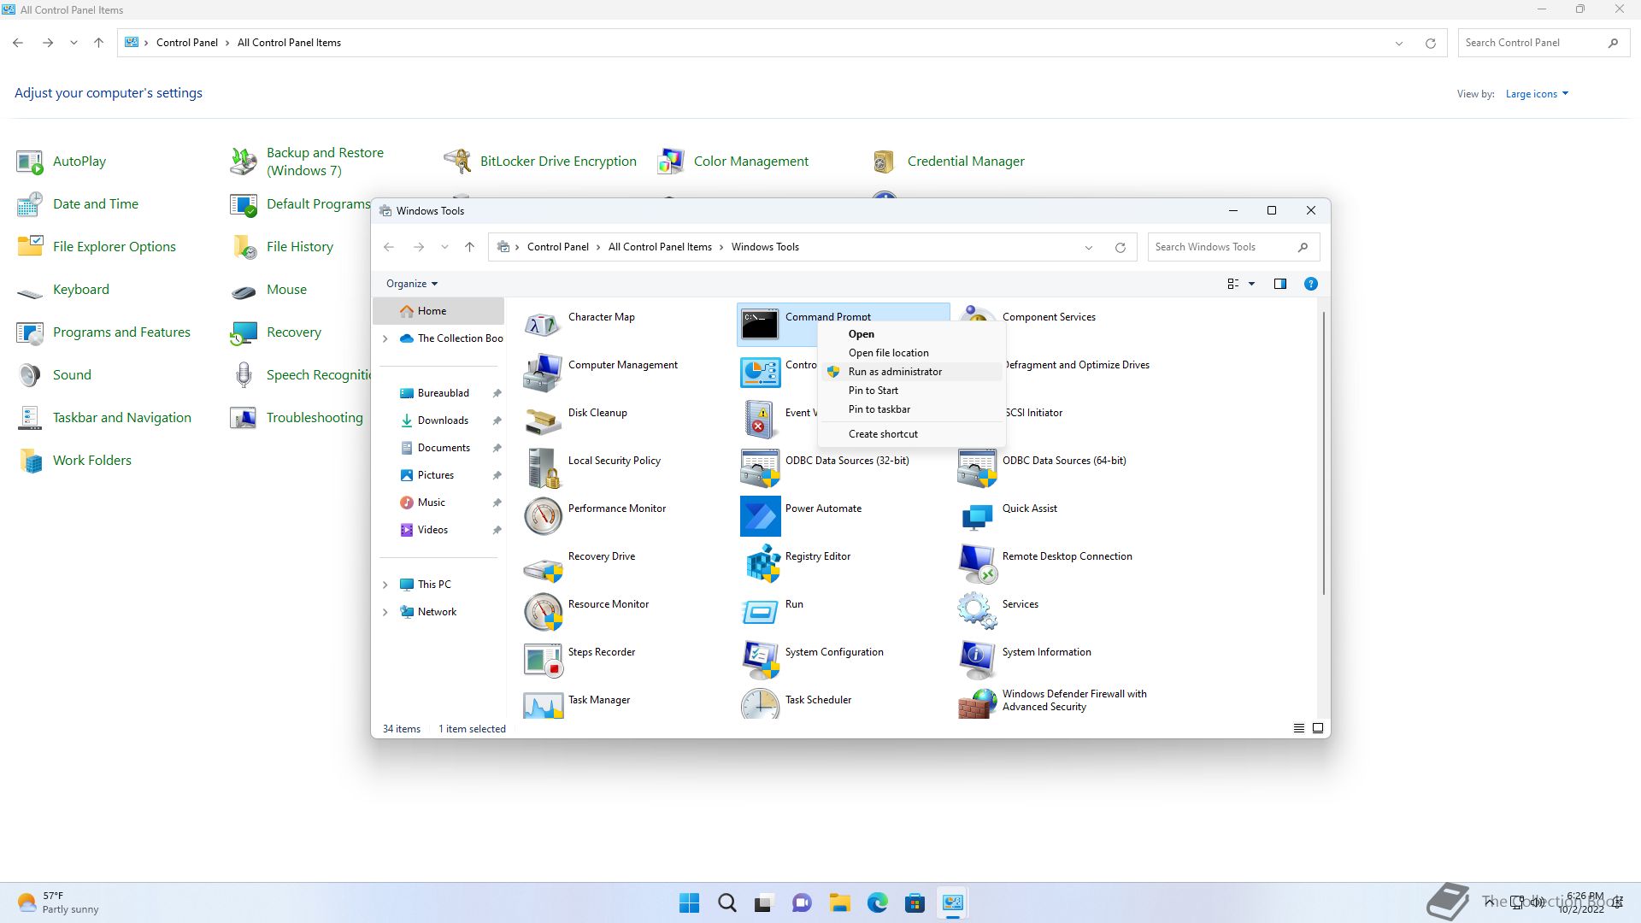Open the Troubleshooting control panel link

click(315, 418)
